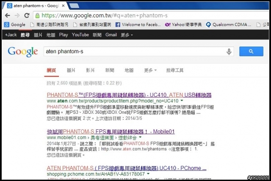Click the browser forward arrow
This screenshot has width=271, height=181.
pos(17,16)
